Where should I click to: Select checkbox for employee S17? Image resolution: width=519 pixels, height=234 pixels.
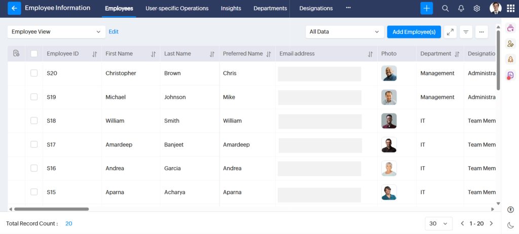point(34,144)
